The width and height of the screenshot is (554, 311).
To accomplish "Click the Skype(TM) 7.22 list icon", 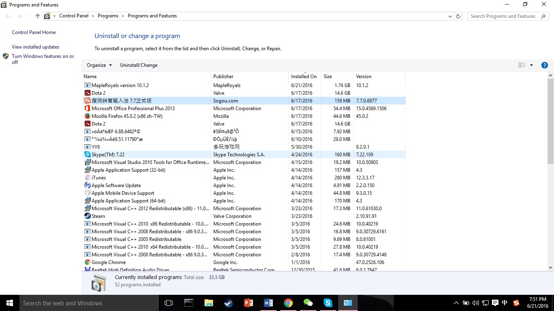I will [x=87, y=155].
